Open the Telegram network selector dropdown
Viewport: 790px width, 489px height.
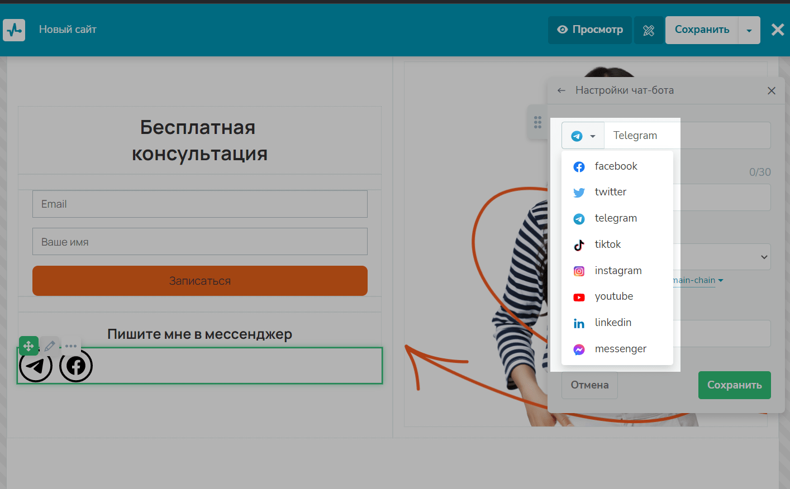pos(583,136)
